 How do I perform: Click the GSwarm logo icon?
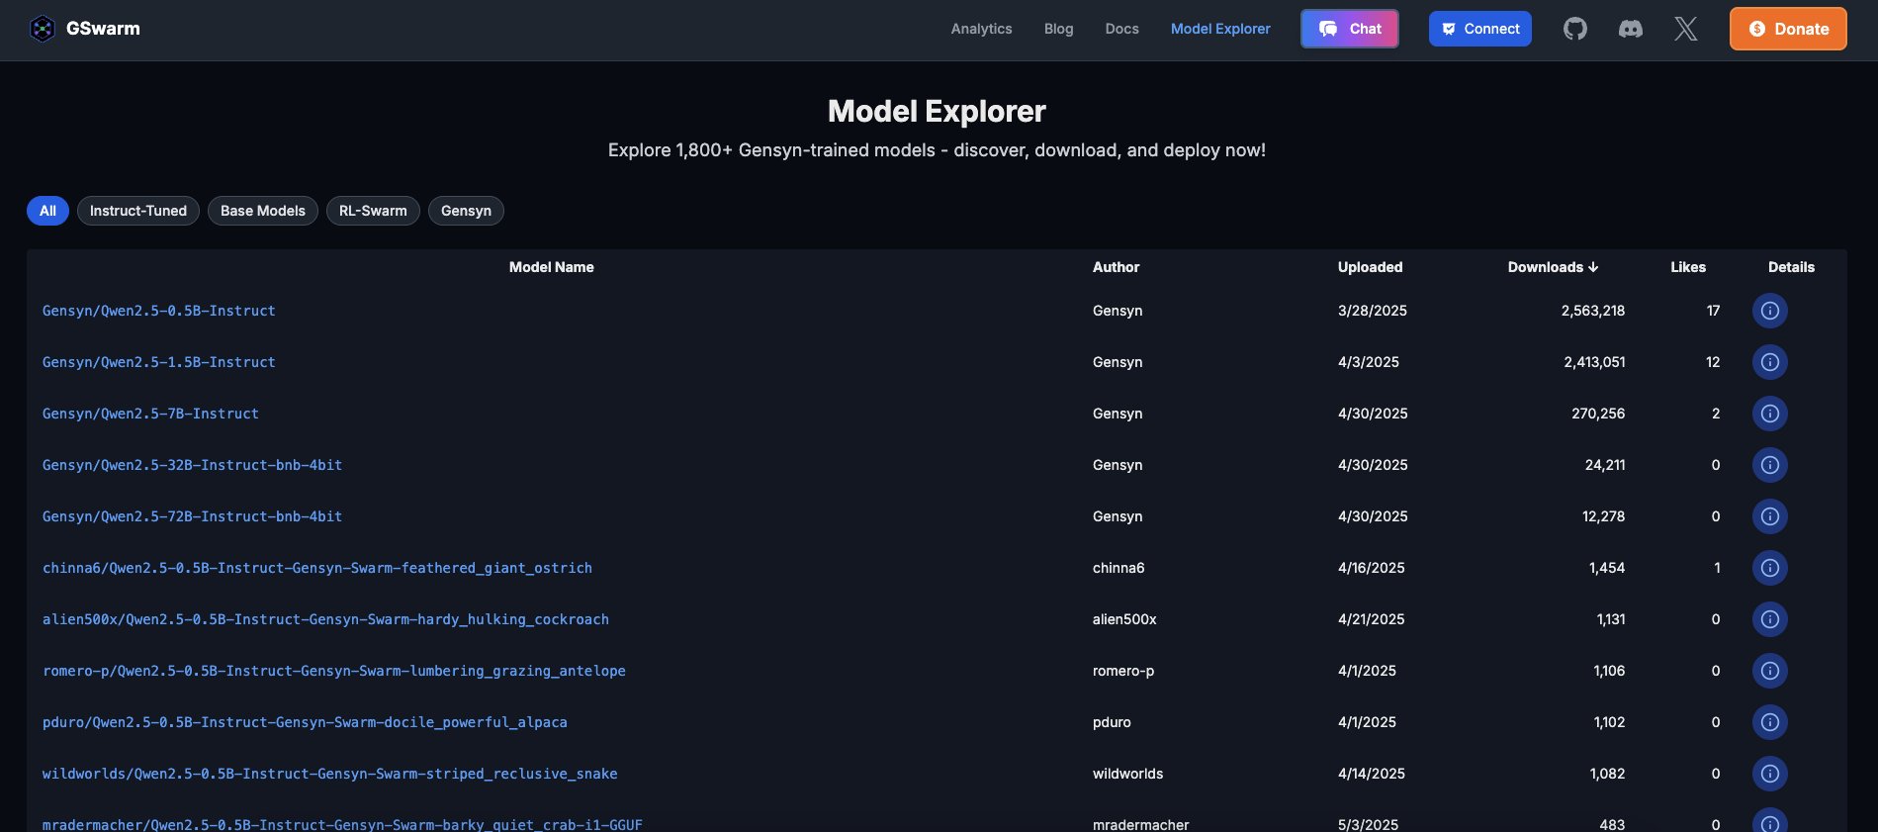[42, 29]
